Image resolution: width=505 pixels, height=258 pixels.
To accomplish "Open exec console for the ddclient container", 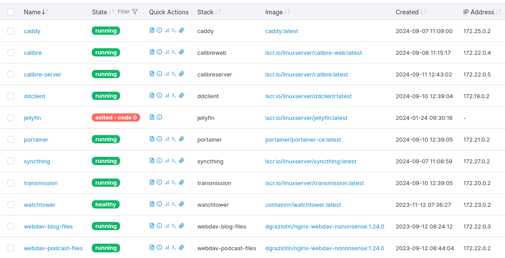I will click(174, 96).
